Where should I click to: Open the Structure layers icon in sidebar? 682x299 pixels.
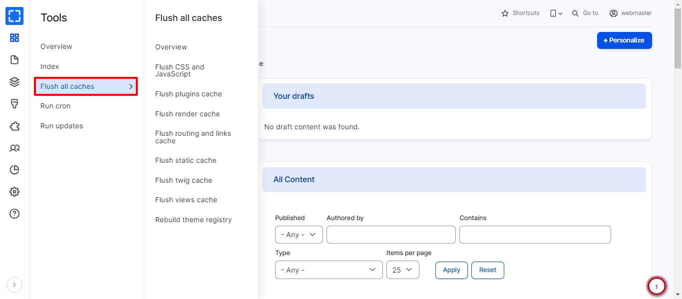point(14,82)
